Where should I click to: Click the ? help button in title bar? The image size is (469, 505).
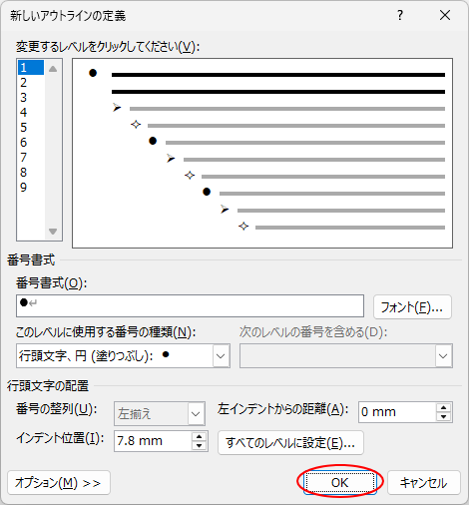[x=400, y=15]
